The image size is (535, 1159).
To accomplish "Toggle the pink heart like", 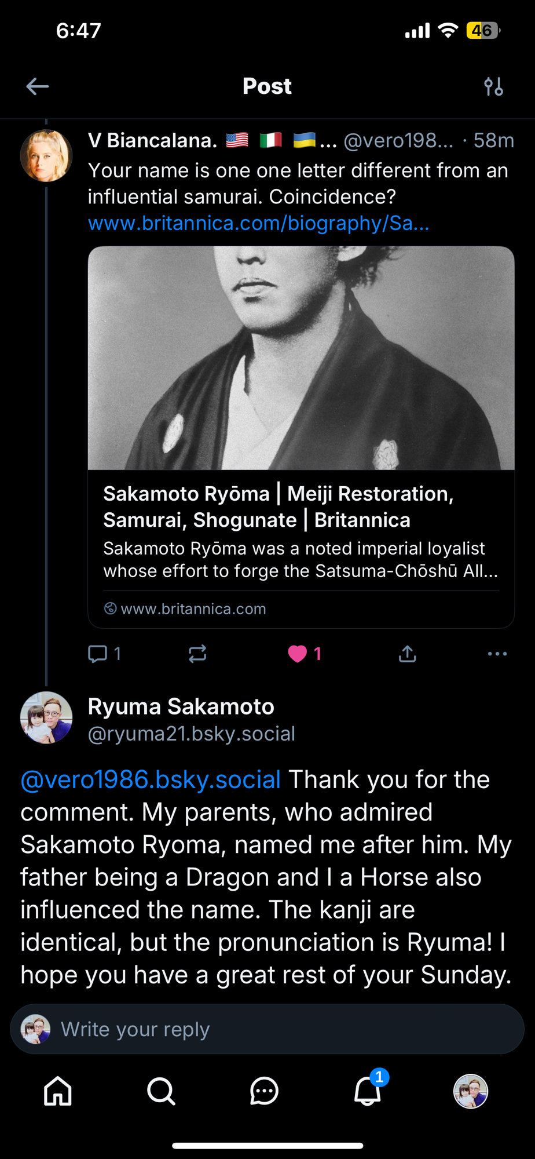I will click(298, 654).
